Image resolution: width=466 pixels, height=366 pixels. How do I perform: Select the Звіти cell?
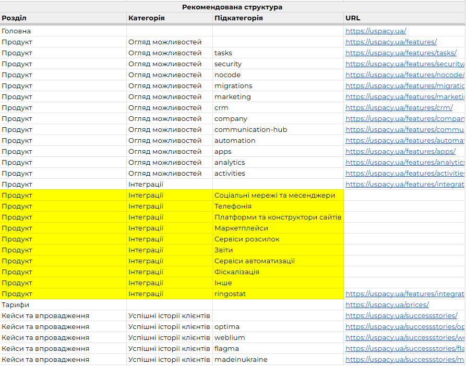coord(278,250)
